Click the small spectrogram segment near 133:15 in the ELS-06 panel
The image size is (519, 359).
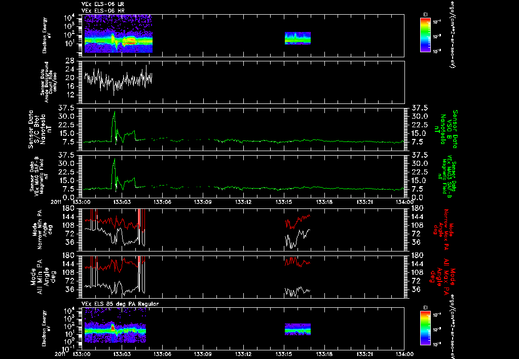click(298, 38)
